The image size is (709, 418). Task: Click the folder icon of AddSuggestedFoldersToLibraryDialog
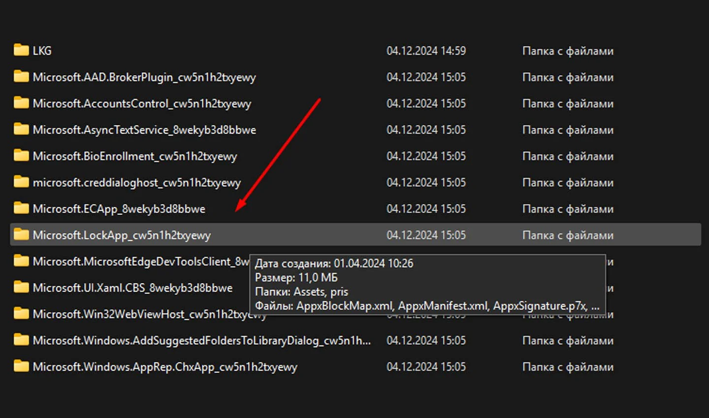coord(21,340)
